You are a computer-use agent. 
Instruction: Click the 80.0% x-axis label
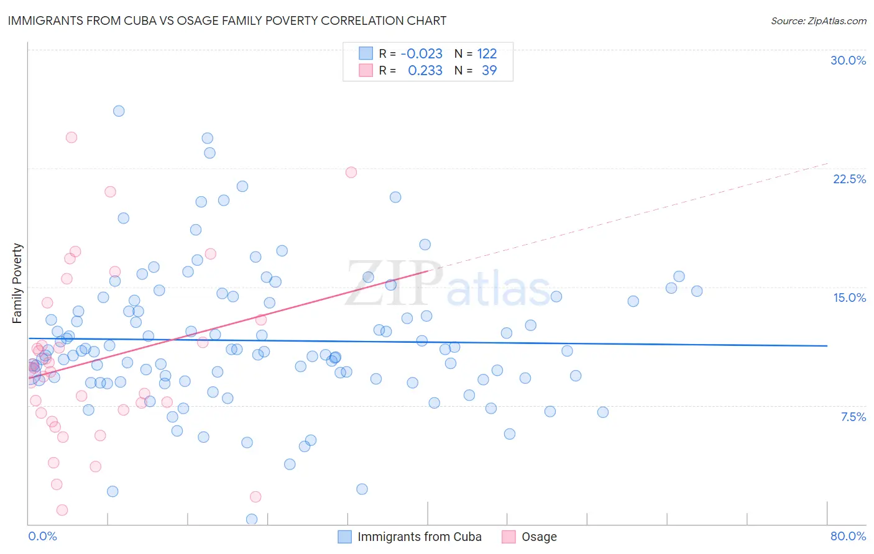848,536
